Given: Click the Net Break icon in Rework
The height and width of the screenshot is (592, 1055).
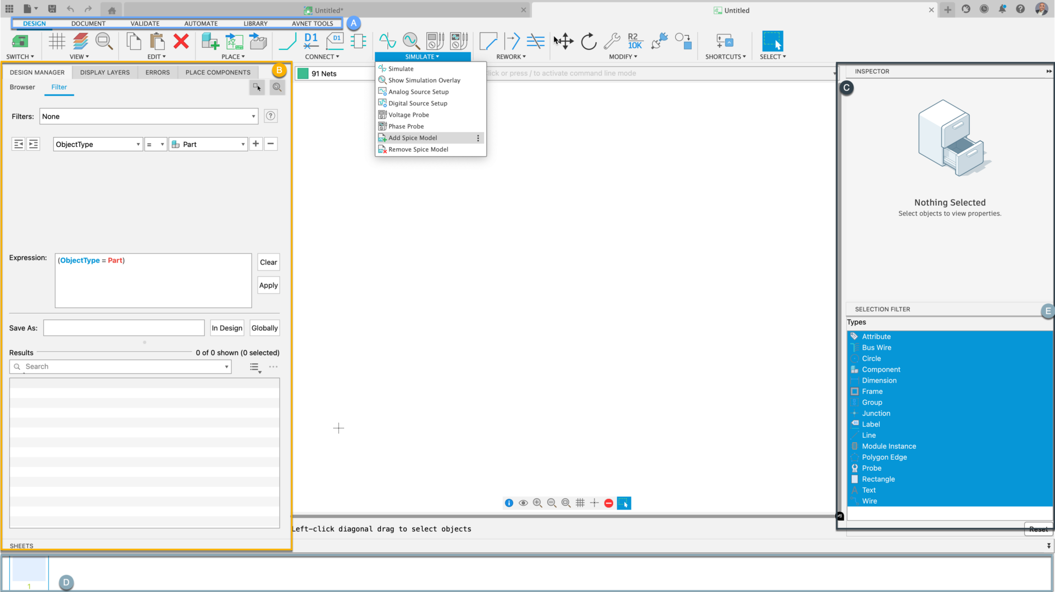Looking at the screenshot, I should (535, 41).
